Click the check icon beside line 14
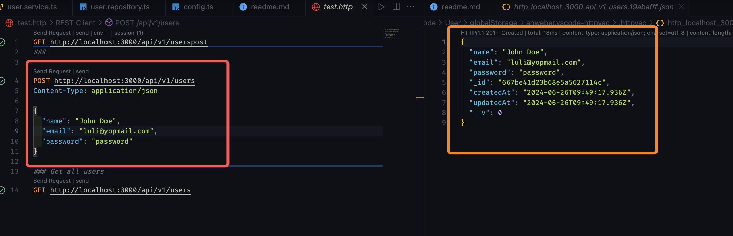Viewport: 733px width, 236px height. pos(2,190)
